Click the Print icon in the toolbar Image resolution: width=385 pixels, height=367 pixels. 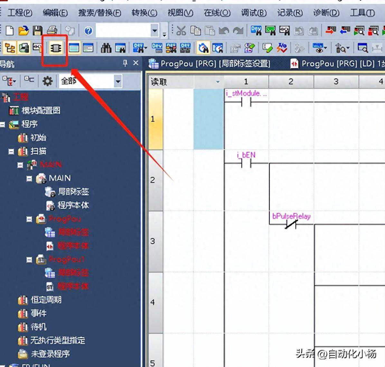52,31
